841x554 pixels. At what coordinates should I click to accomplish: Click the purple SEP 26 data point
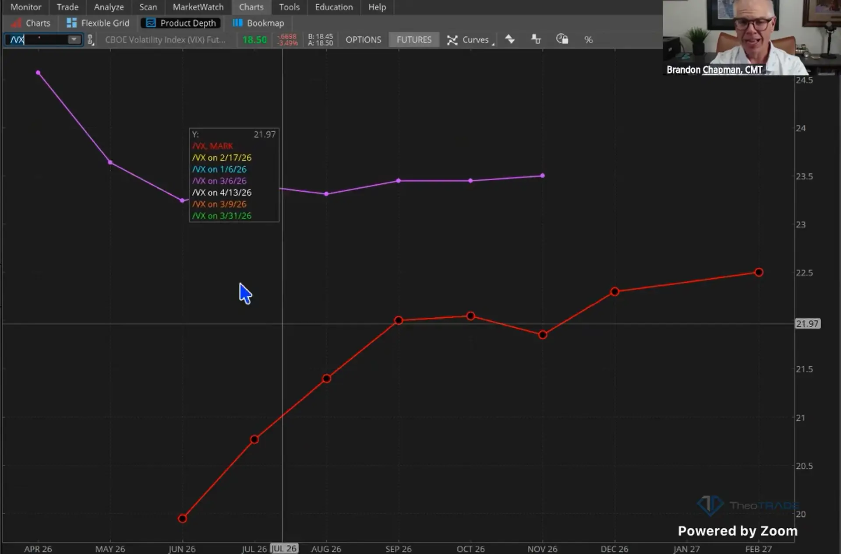[x=399, y=181]
